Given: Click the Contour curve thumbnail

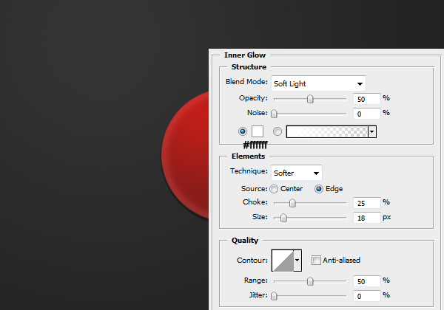Looking at the screenshot, I should click(x=283, y=261).
